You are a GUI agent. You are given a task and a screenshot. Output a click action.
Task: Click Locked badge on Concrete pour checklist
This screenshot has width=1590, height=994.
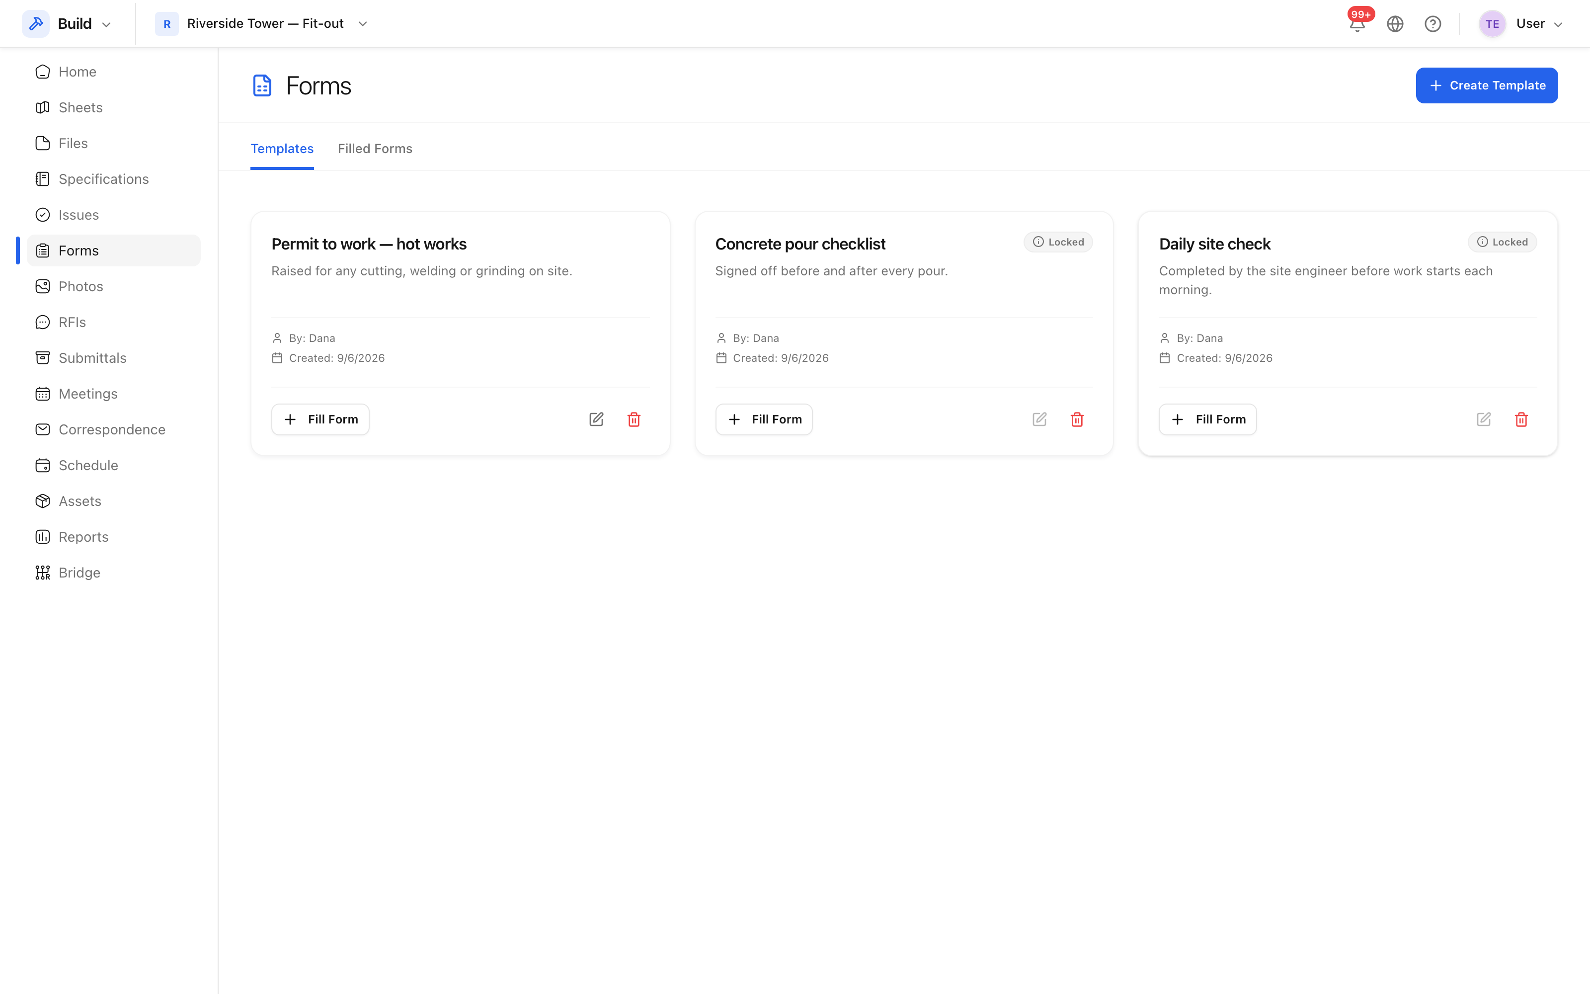tap(1058, 242)
